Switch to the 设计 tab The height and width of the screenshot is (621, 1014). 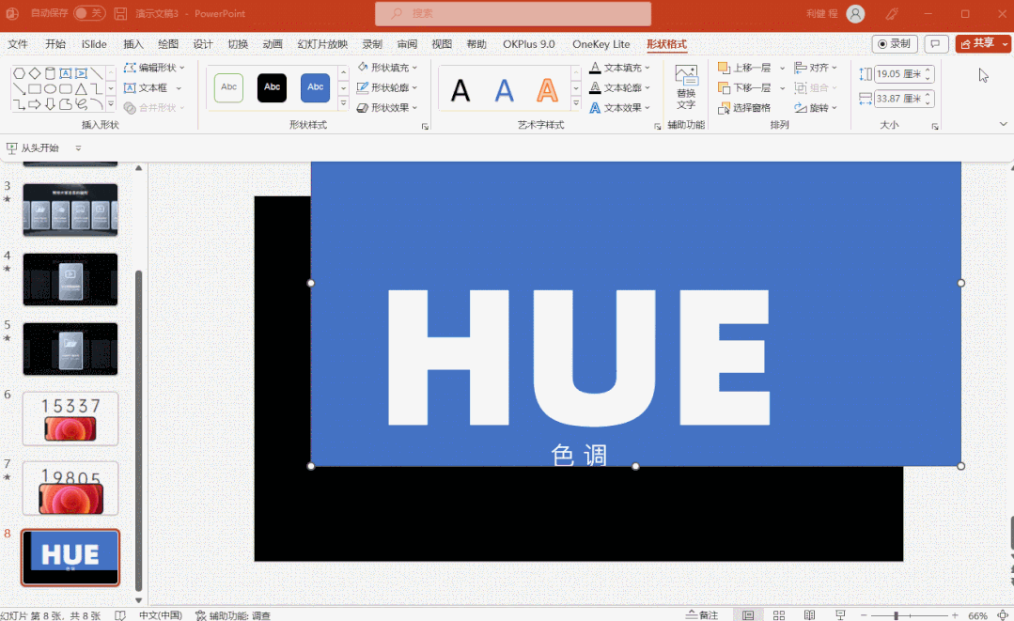[x=202, y=44]
